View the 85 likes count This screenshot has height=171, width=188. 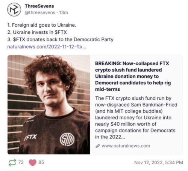pyautogui.click(x=41, y=162)
